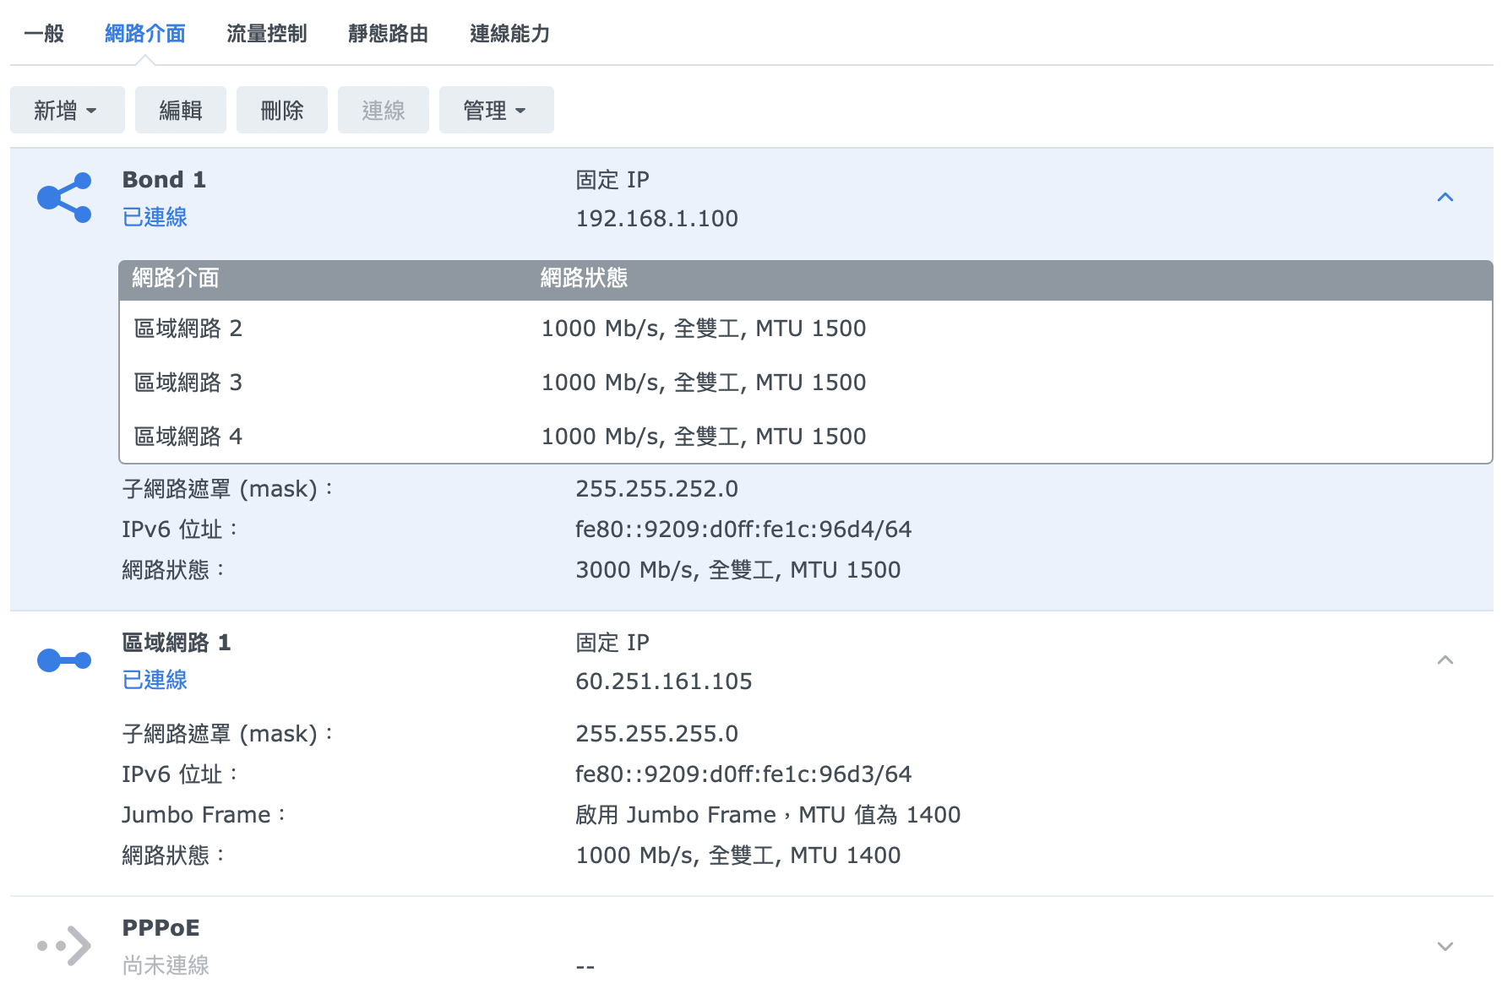Open the 靜態路由 tab
Image resolution: width=1502 pixels, height=983 pixels.
point(389,34)
